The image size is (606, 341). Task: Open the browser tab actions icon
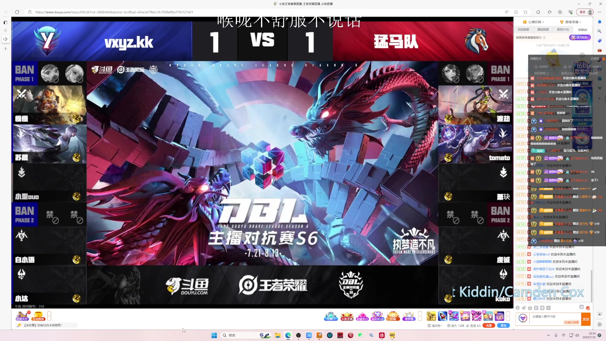coord(5,22)
